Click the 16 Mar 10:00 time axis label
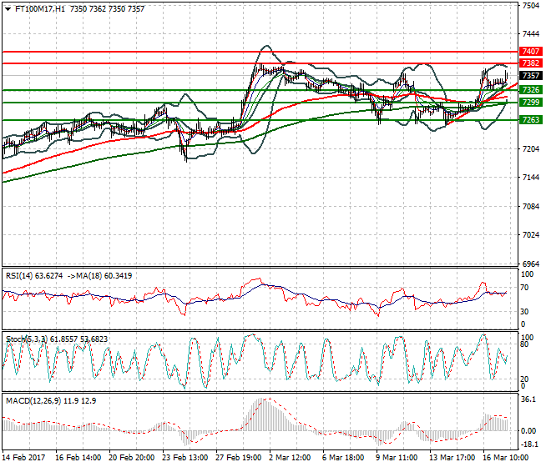The height and width of the screenshot is (467, 551). click(505, 458)
